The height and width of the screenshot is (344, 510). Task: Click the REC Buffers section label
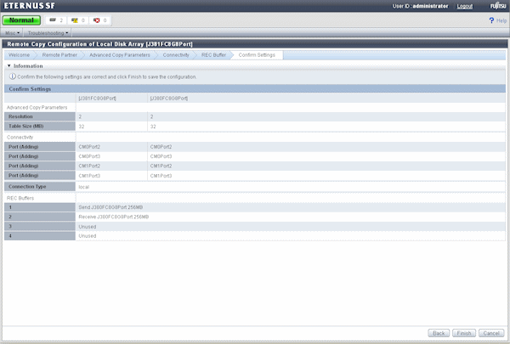coord(20,198)
